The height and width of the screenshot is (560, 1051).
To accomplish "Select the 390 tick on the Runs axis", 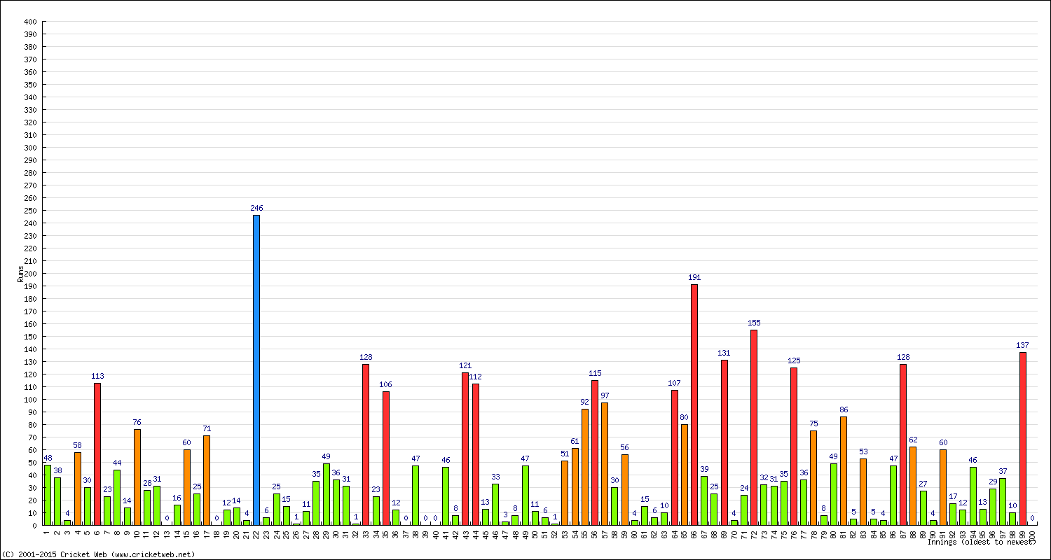I will click(29, 34).
